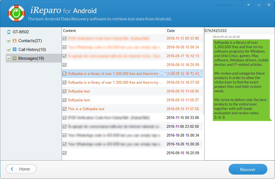The height and width of the screenshot is (179, 275).
Task: Open the title bar dropdown menu arrow
Action: click(x=248, y=5)
